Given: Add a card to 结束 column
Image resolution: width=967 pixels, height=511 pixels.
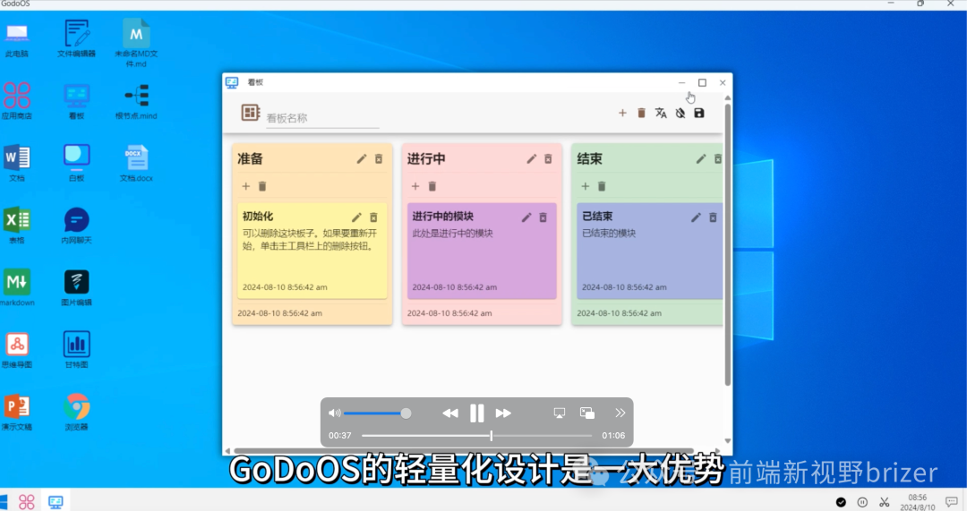Looking at the screenshot, I should click(x=586, y=186).
